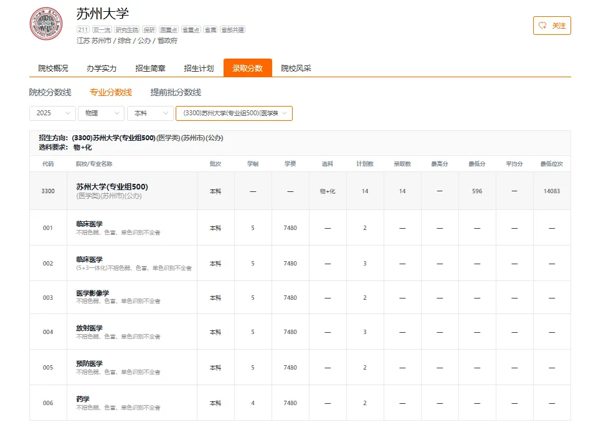Image resolution: width=596 pixels, height=430 pixels.
Task: Click the Soochow University logo emblem
Action: [x=46, y=24]
